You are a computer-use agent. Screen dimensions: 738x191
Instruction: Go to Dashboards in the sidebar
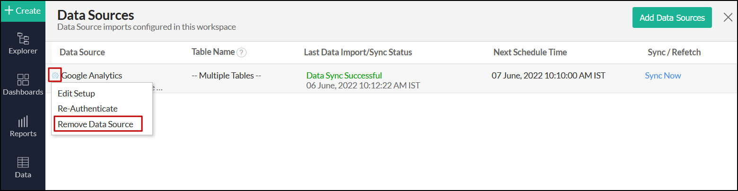[23, 84]
